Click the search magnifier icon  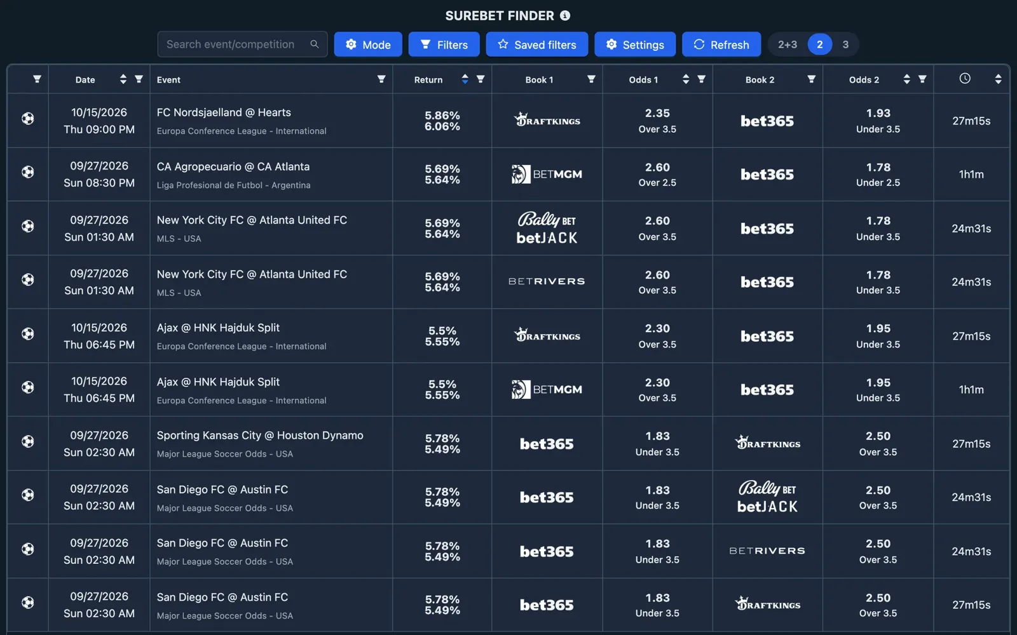(x=314, y=44)
